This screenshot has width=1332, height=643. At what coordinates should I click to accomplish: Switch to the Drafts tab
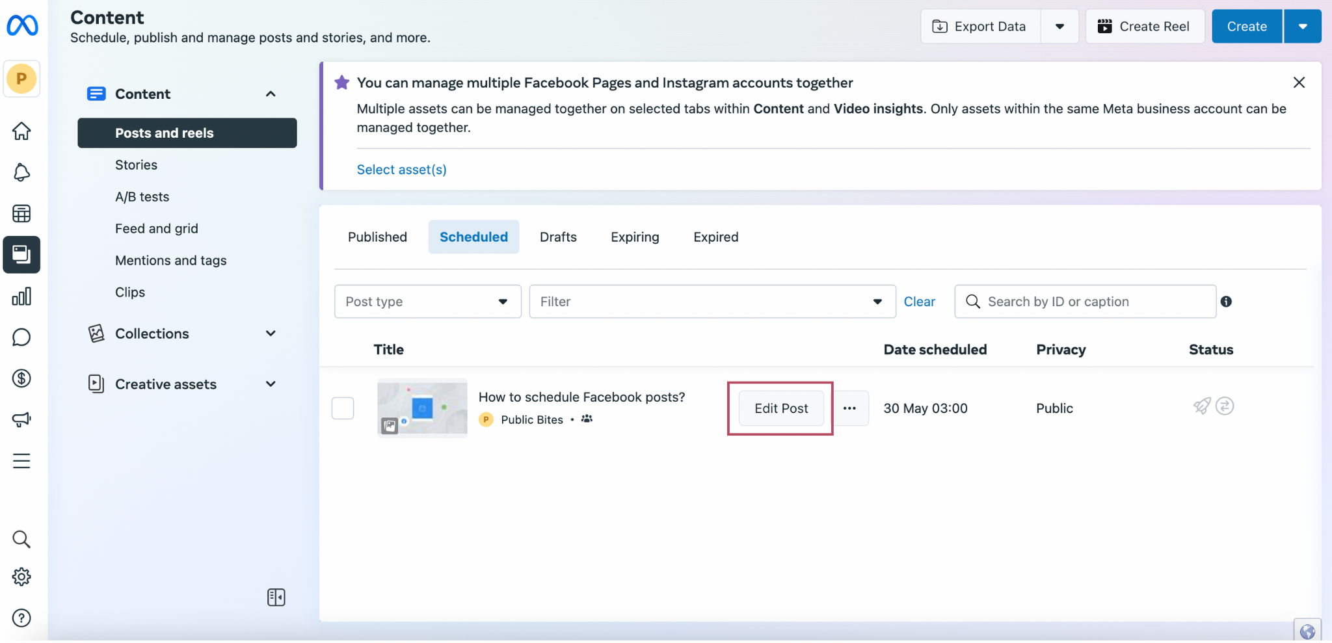pos(557,237)
